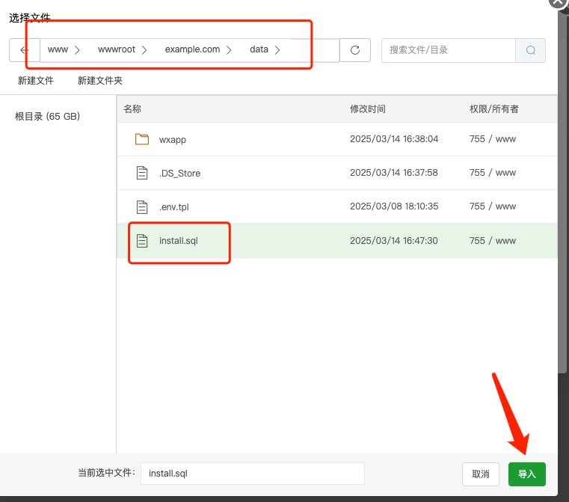This screenshot has width=569, height=502.
Task: Open the wxapp folder name
Action: coord(173,140)
